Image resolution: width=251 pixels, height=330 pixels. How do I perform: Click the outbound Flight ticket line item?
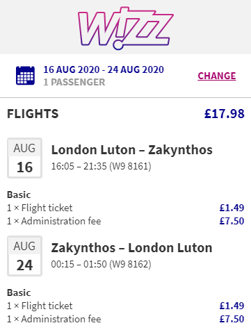coord(40,208)
